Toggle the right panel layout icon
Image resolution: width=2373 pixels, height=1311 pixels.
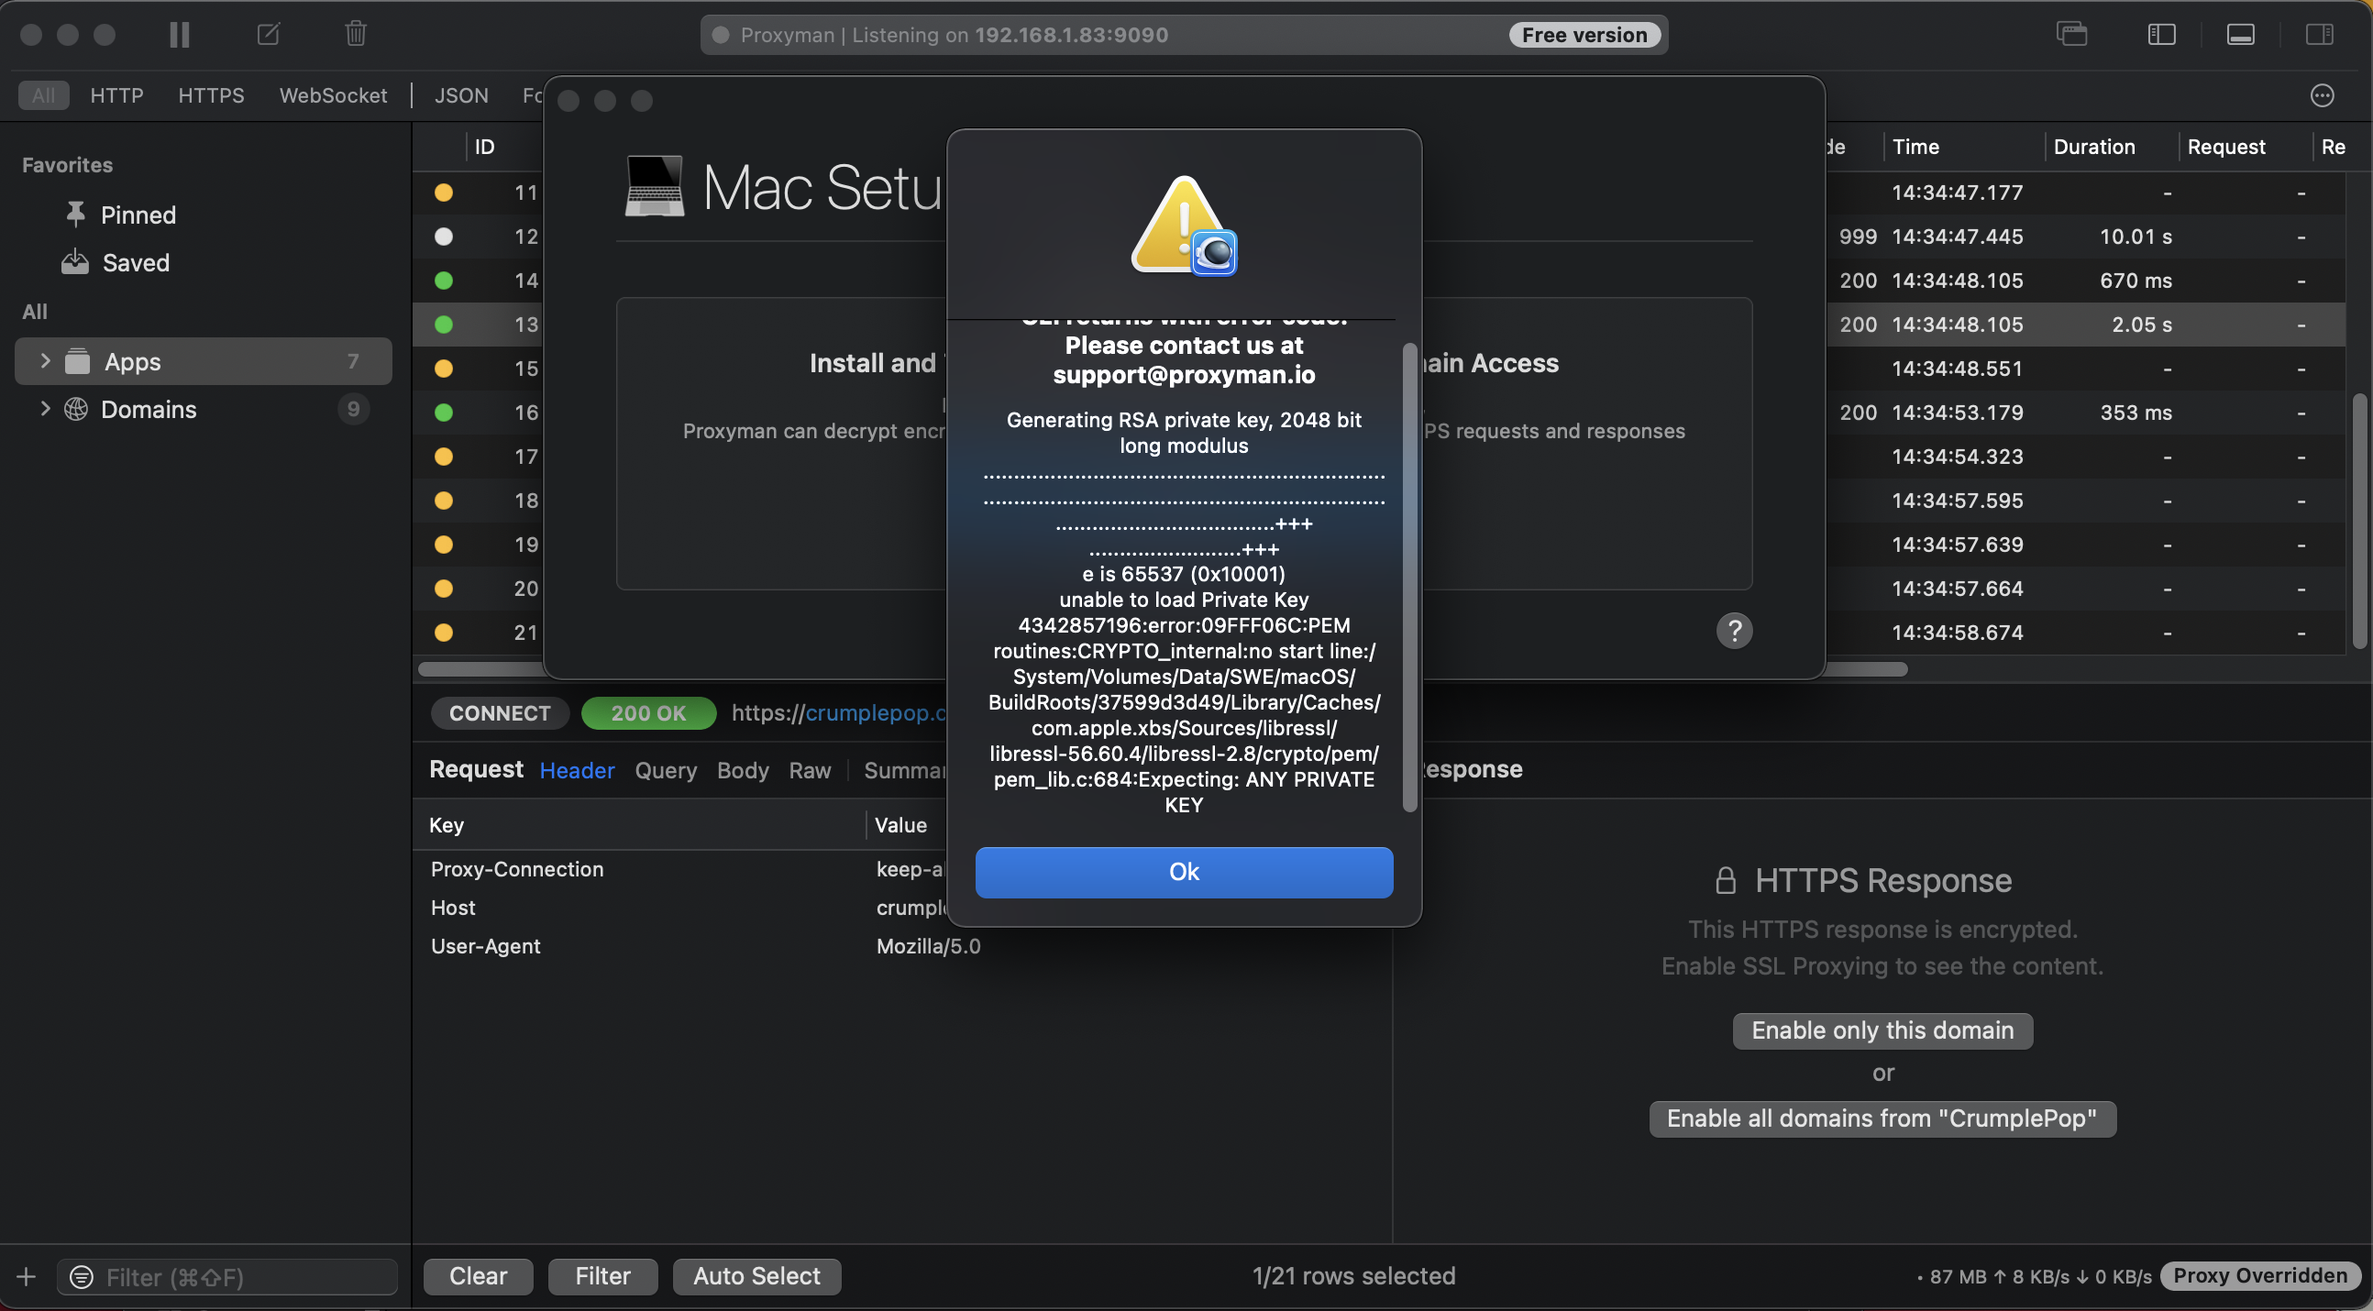click(2319, 35)
